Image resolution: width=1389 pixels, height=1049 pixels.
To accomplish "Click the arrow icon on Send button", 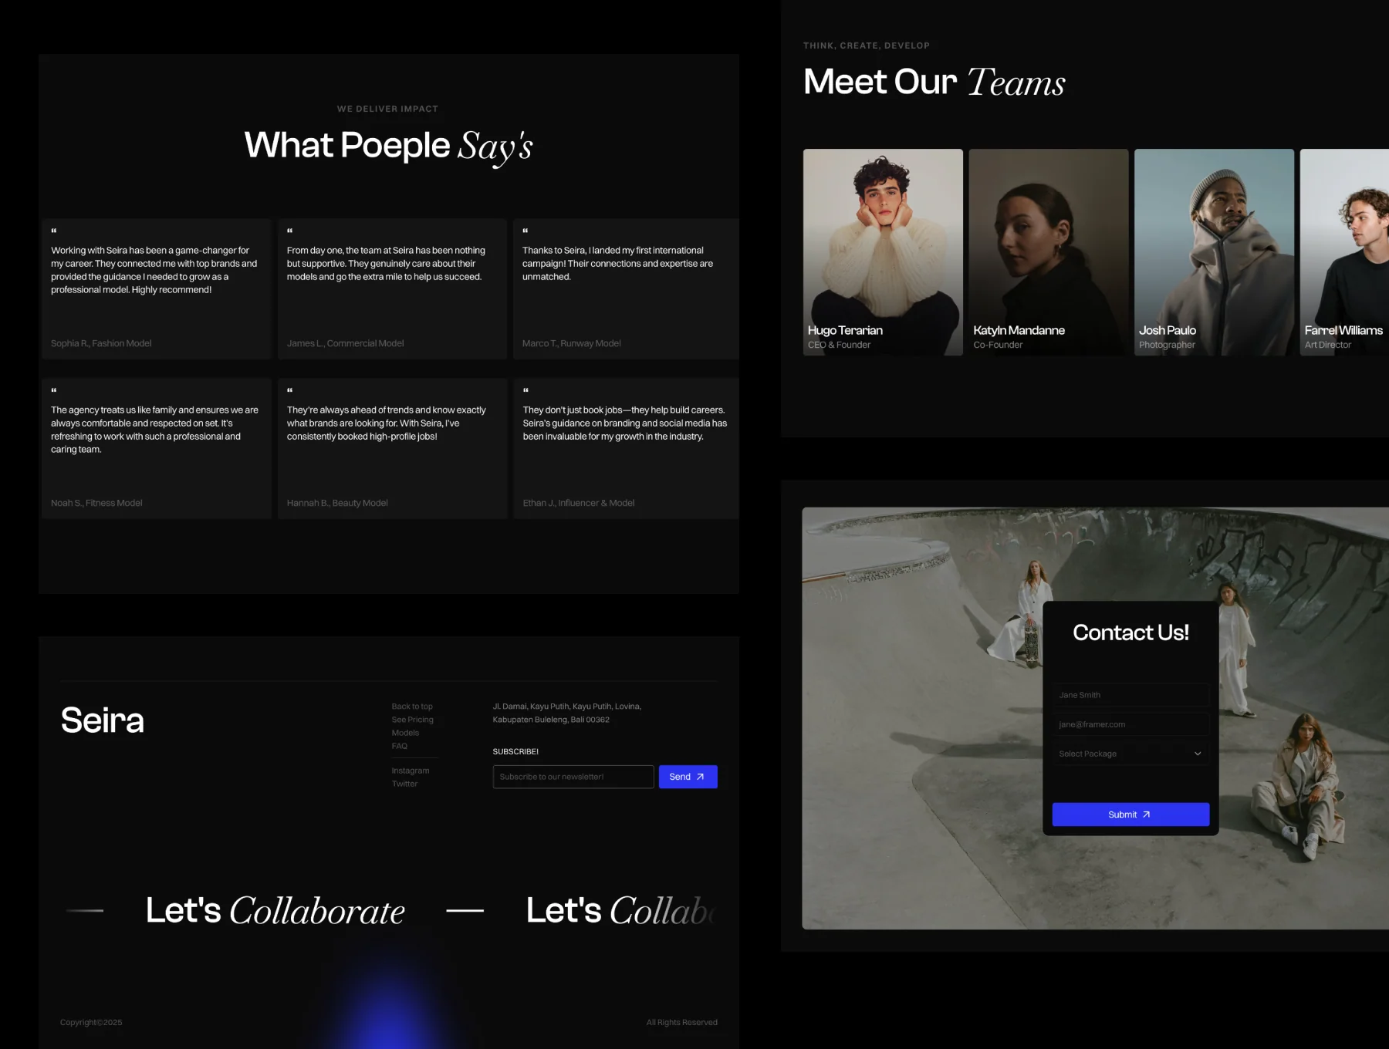I will click(x=700, y=777).
